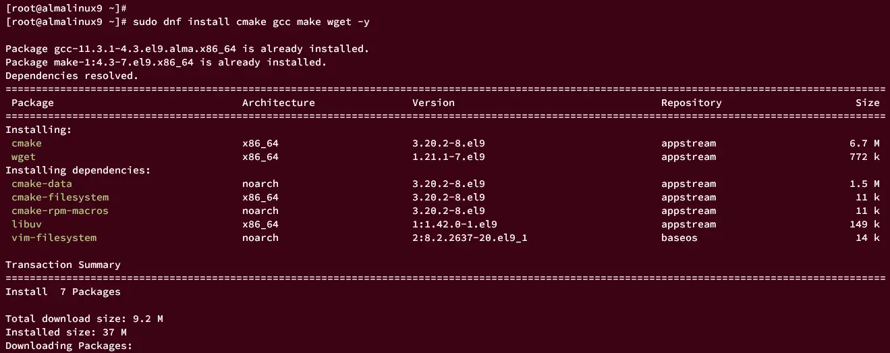Click the cmake-filesystem package name

(60, 197)
